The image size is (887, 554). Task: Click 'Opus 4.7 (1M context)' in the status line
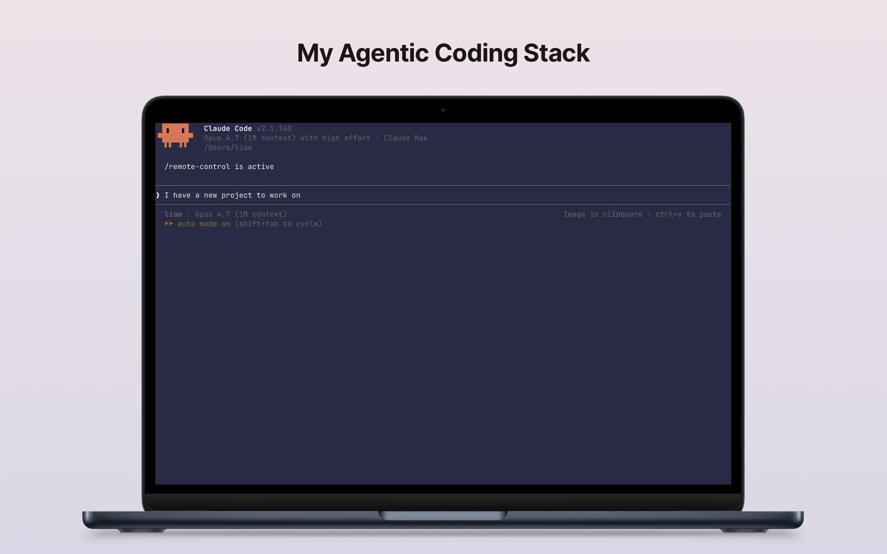pyautogui.click(x=241, y=214)
